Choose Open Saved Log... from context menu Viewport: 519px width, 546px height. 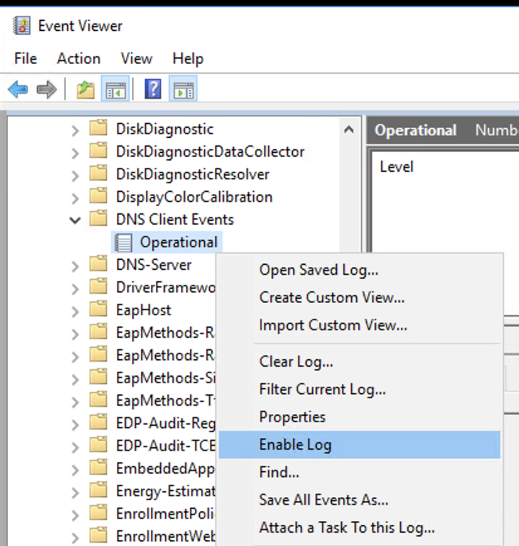359,270
